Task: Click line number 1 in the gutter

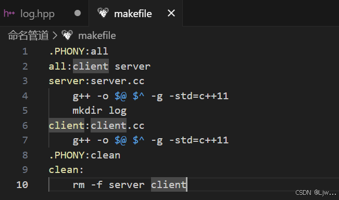Action: pyautogui.click(x=25, y=51)
